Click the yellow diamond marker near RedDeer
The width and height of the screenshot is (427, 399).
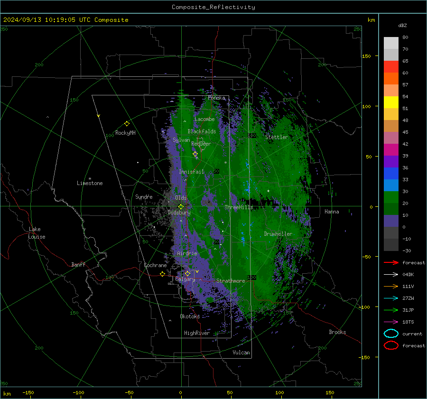195,154
